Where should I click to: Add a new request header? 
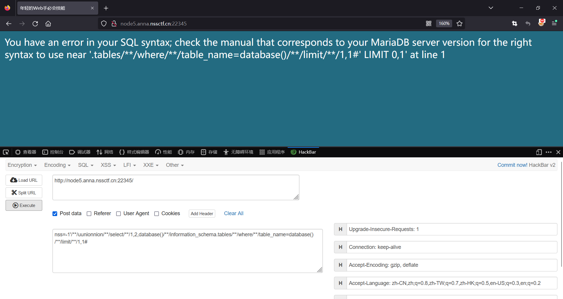coord(202,214)
